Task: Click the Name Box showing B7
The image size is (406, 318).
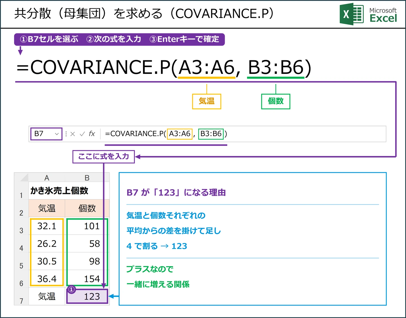Action: coord(46,134)
